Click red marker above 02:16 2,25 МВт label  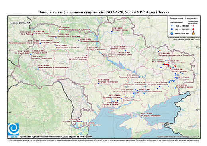(x=86, y=56)
